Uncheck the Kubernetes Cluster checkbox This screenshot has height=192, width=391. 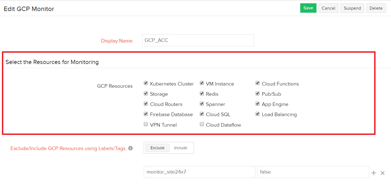pos(146,83)
